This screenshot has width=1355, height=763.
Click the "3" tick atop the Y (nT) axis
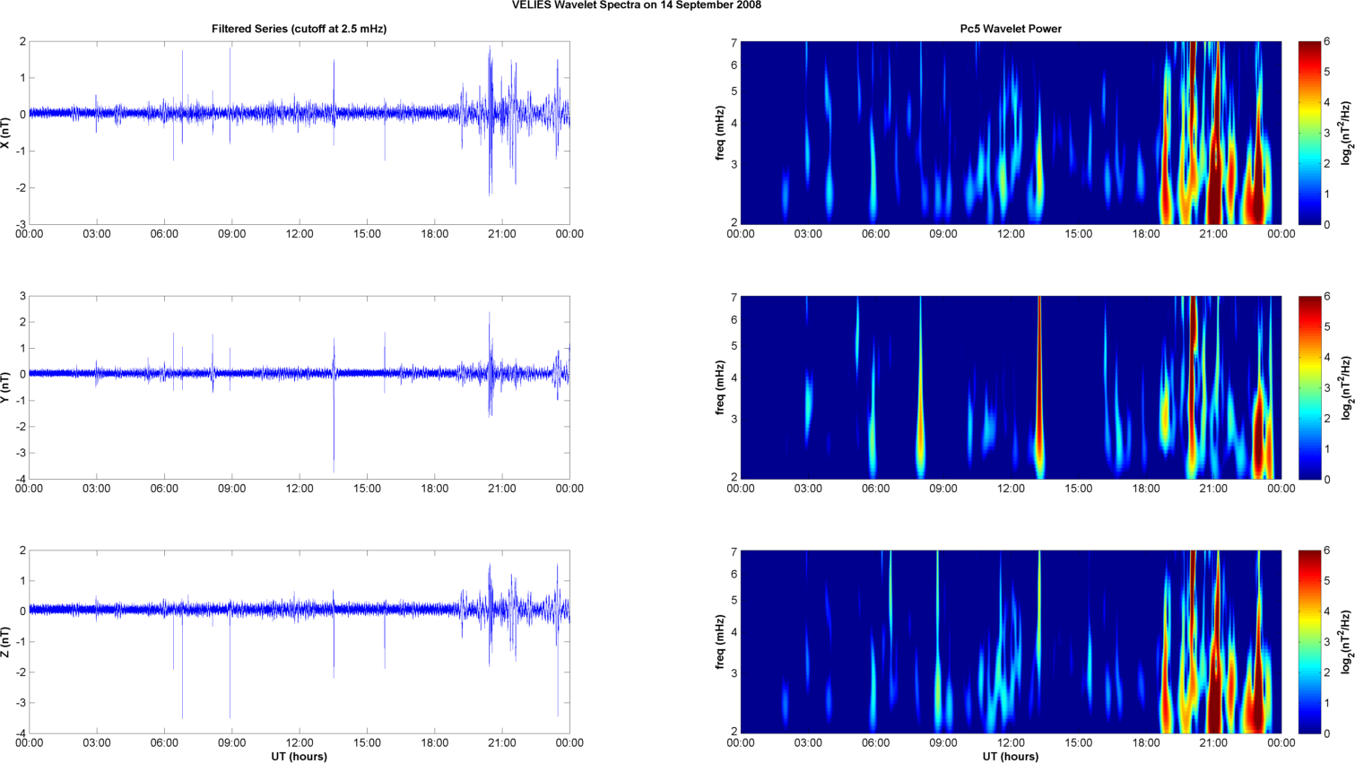pyautogui.click(x=22, y=296)
